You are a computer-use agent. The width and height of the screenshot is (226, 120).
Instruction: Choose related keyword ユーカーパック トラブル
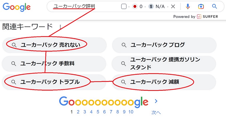[x=50, y=82]
